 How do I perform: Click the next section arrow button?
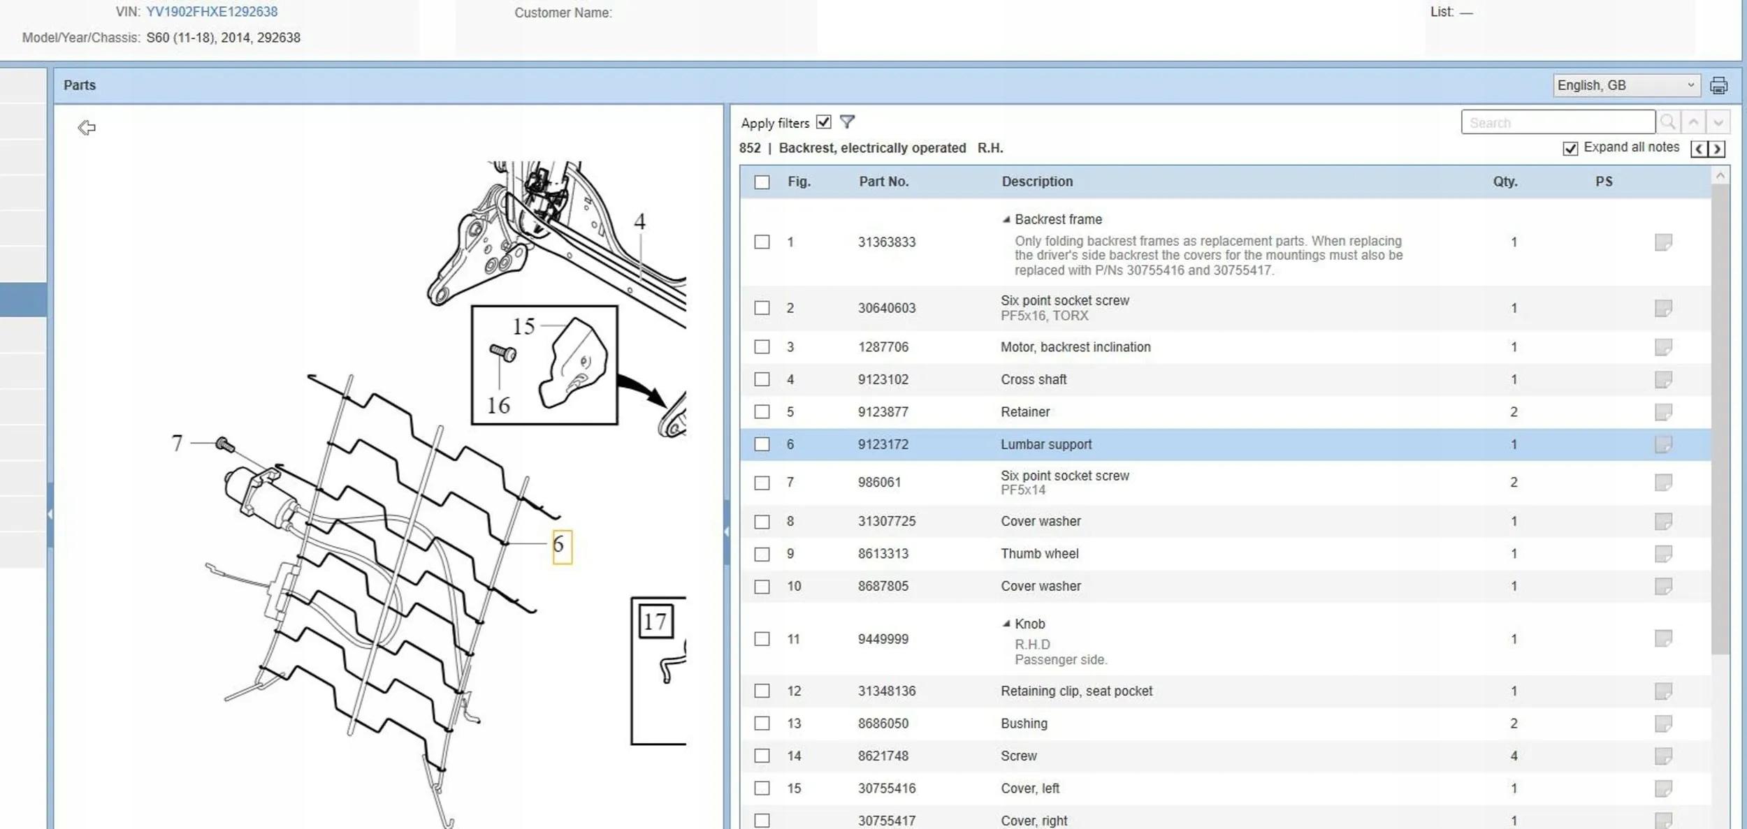(1717, 149)
